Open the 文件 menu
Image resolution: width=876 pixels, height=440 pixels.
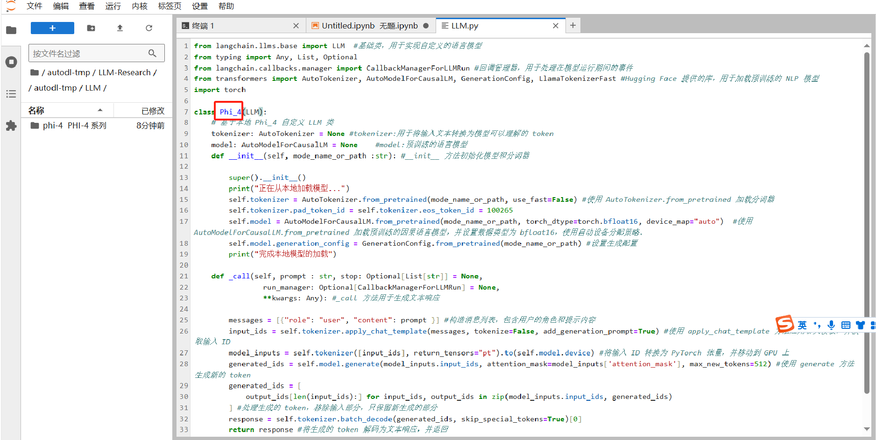pos(34,6)
